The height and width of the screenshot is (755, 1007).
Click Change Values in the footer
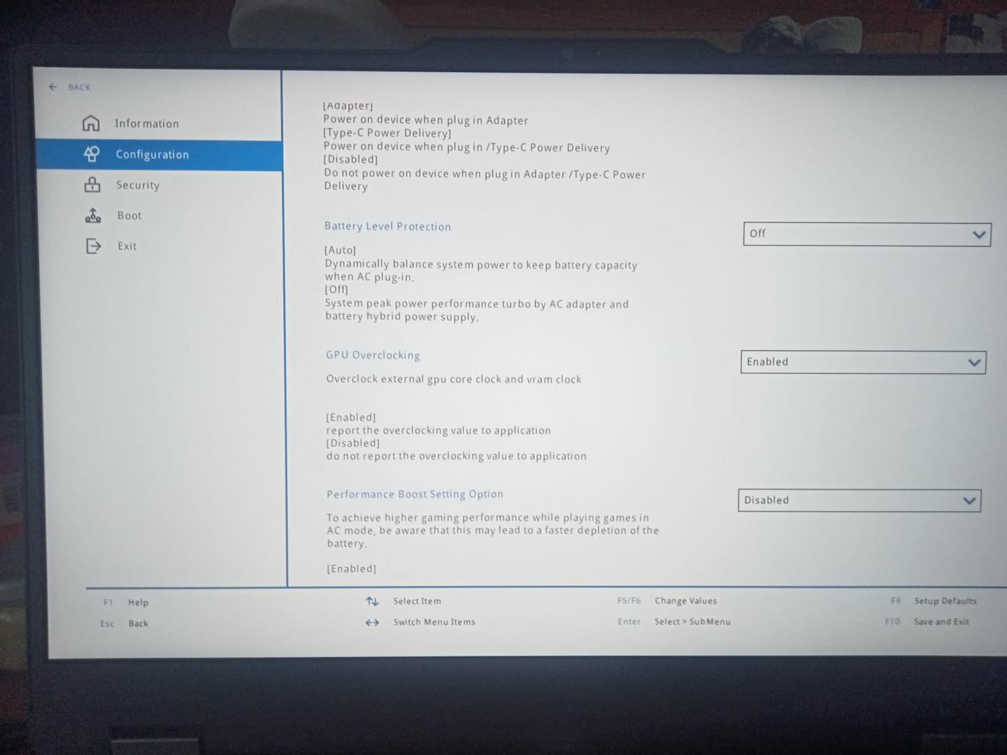coord(667,601)
